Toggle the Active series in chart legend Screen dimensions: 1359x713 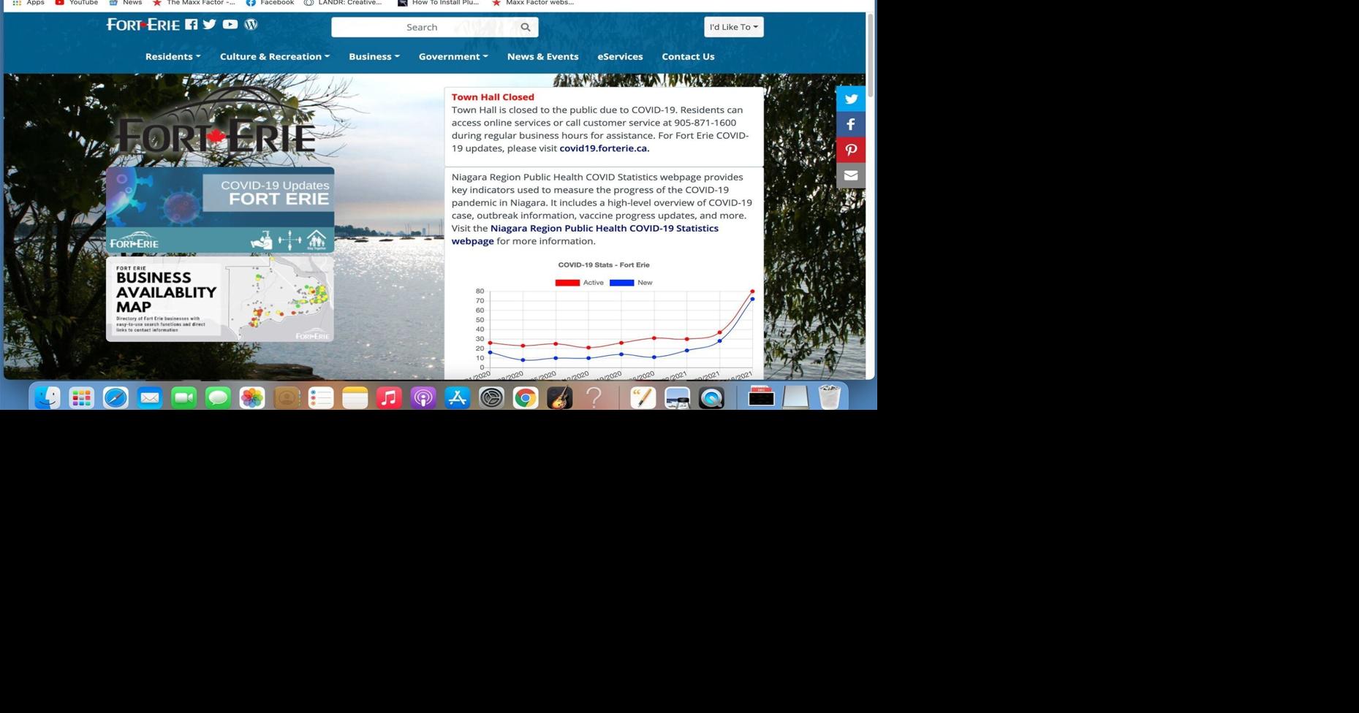(580, 283)
